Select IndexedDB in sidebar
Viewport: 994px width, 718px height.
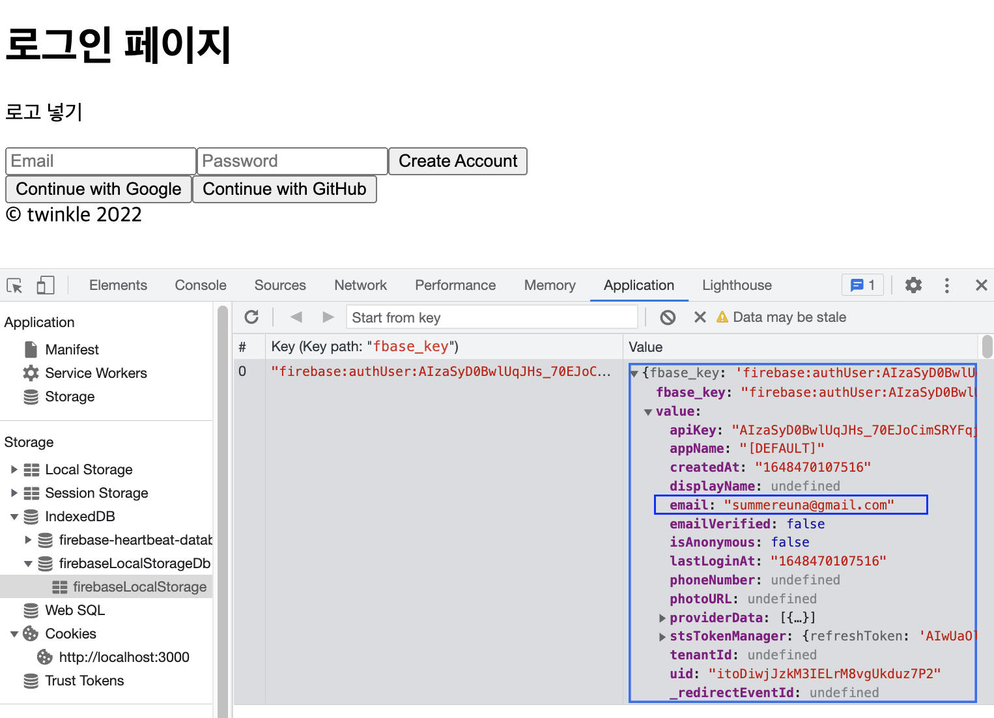pyautogui.click(x=79, y=517)
